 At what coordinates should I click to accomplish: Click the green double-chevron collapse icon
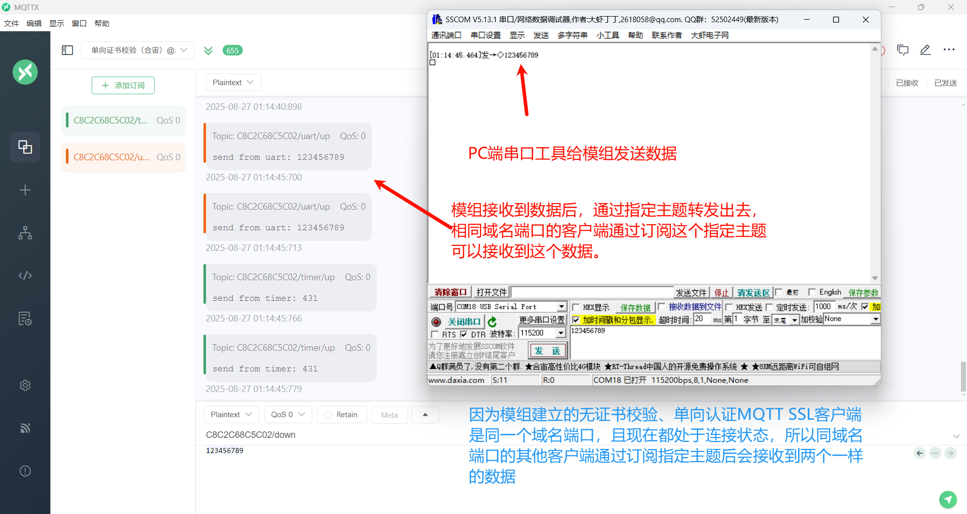tap(208, 50)
